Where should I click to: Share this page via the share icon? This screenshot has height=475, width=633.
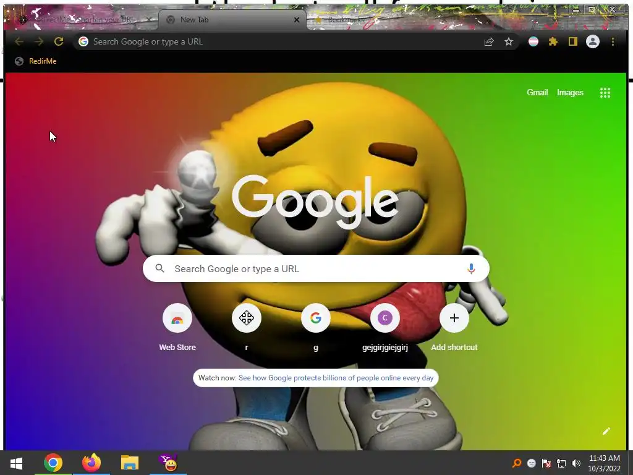pos(489,41)
